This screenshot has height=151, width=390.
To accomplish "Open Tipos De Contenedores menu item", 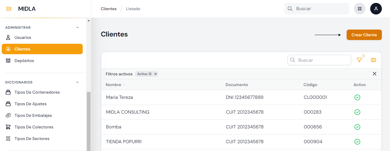I will point(37,92).
